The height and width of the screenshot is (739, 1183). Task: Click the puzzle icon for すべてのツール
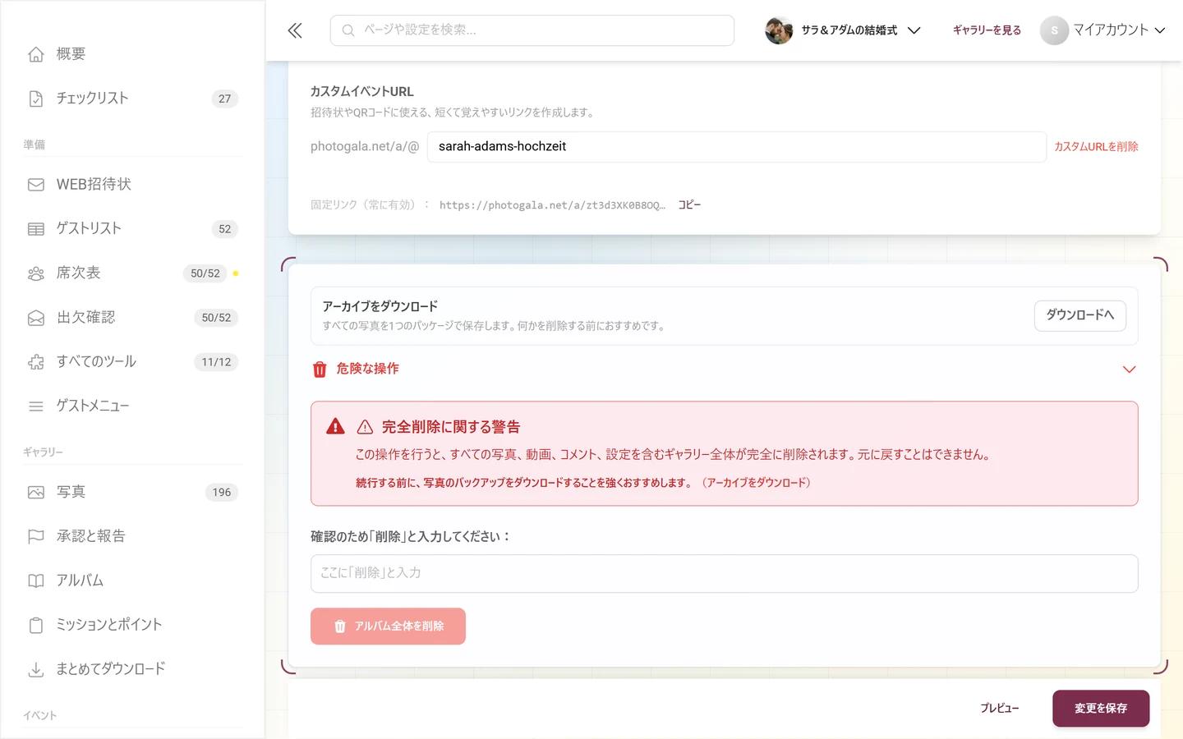coord(36,362)
